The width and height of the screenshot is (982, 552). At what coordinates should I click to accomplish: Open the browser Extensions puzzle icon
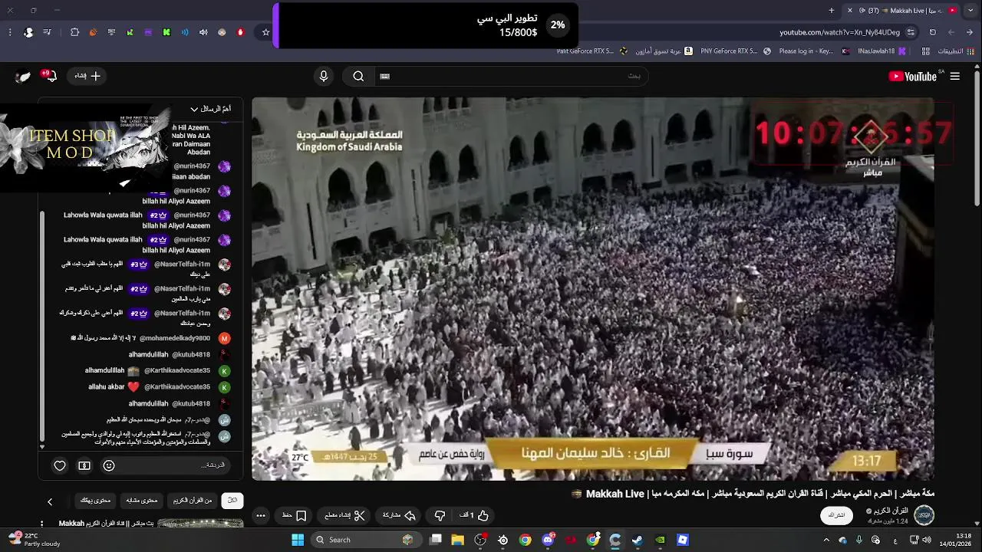(74, 32)
